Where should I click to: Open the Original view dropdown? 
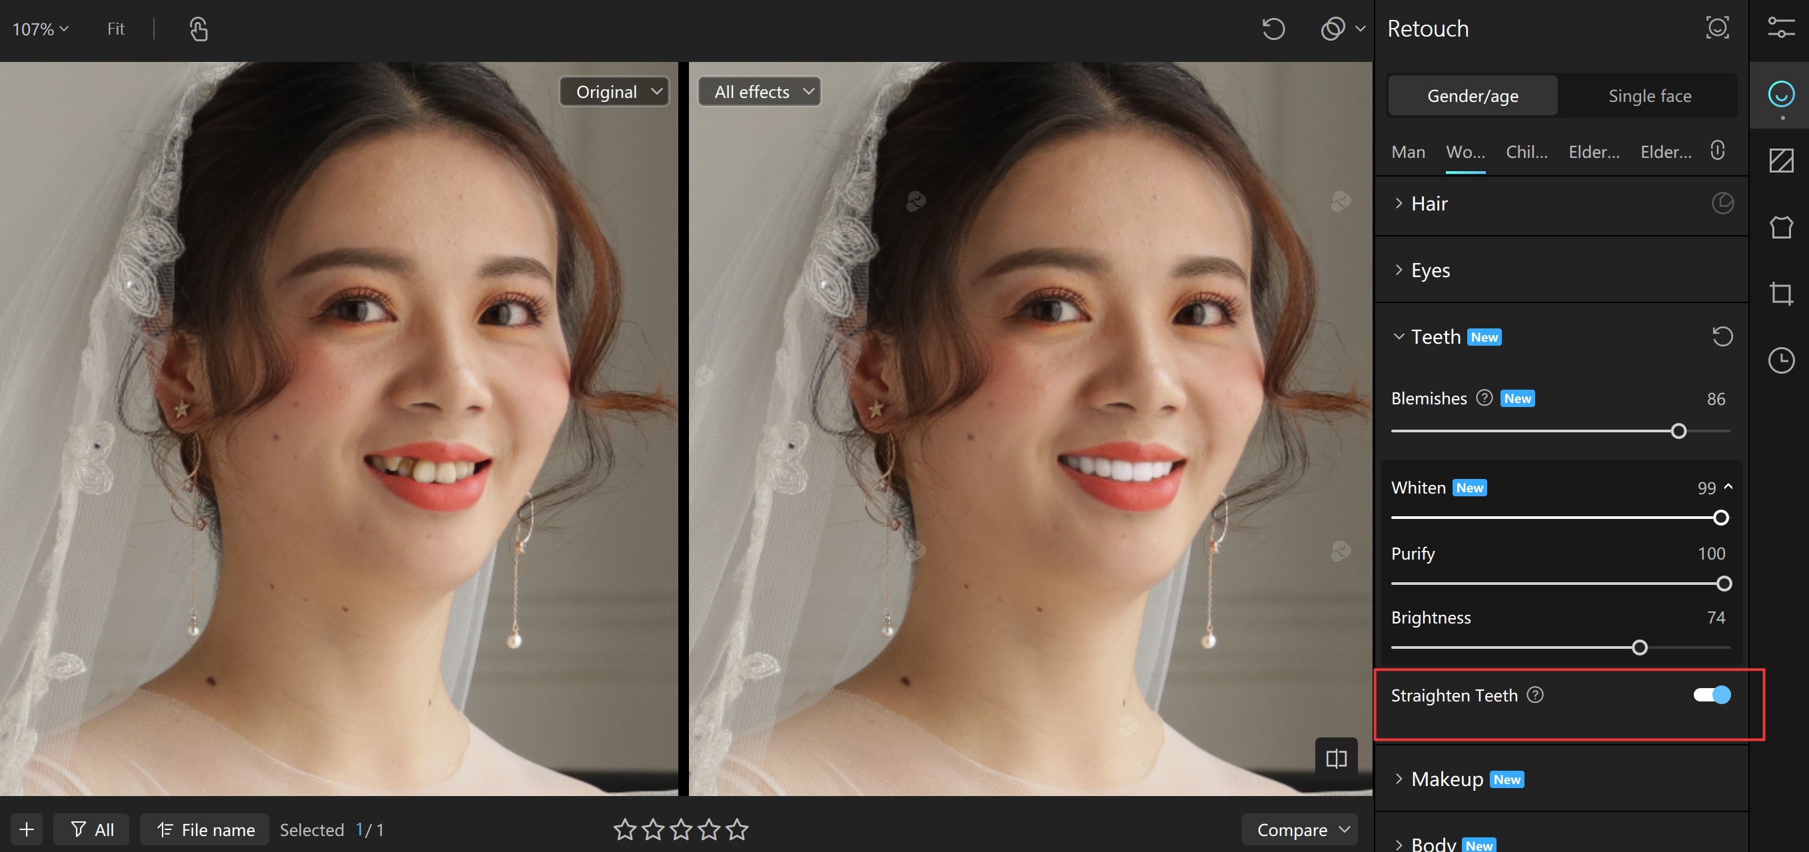[x=614, y=92]
